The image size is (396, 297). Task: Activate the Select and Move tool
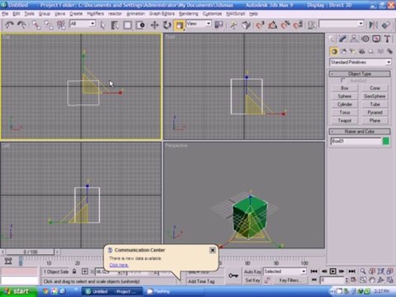click(154, 26)
